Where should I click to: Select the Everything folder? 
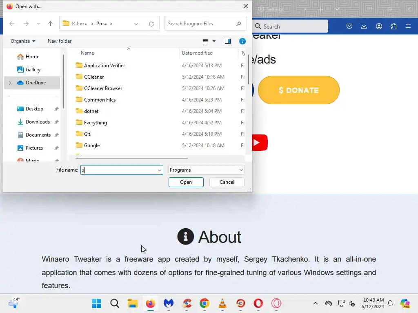[95, 123]
